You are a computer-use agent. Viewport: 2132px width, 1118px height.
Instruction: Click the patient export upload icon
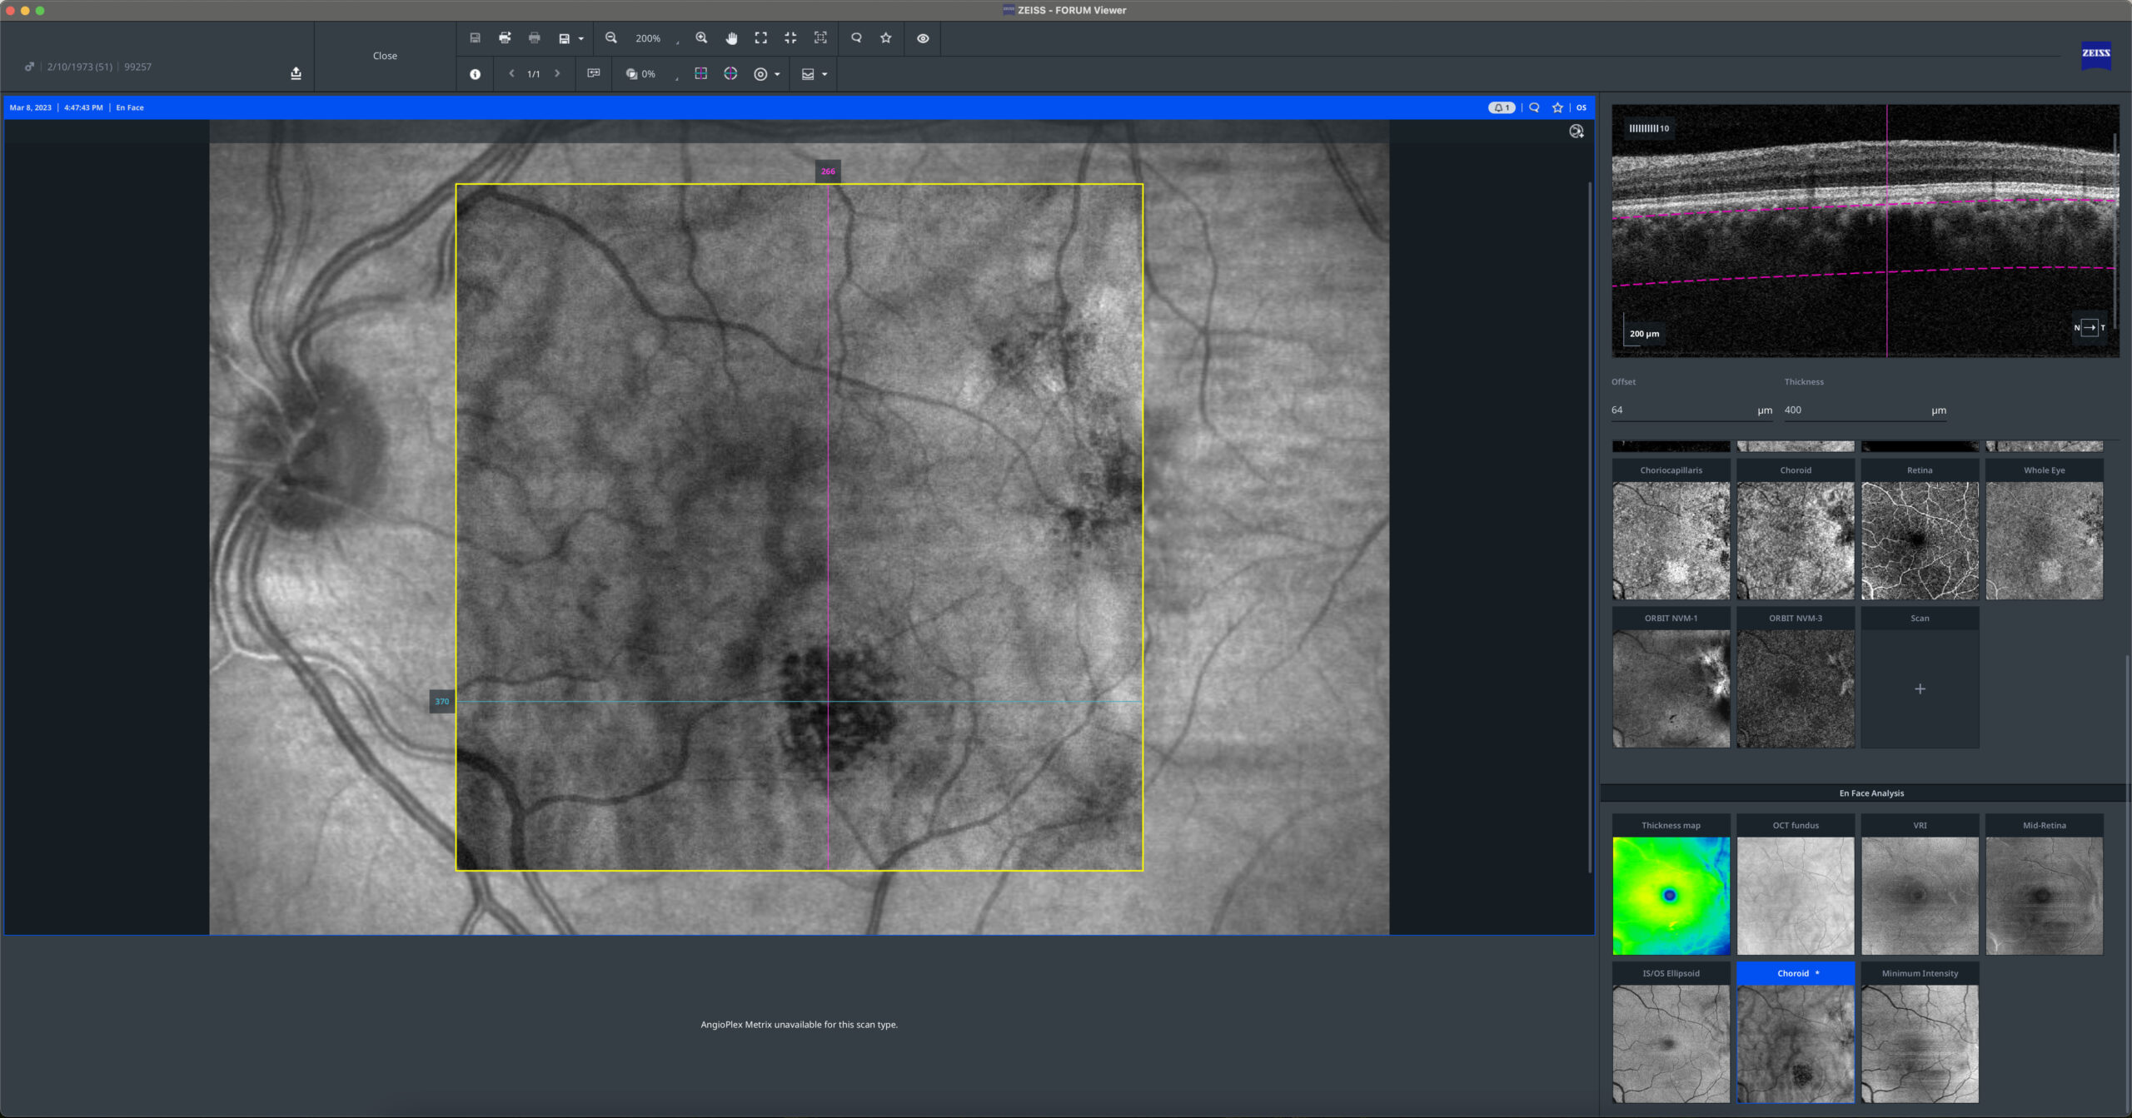tap(296, 73)
